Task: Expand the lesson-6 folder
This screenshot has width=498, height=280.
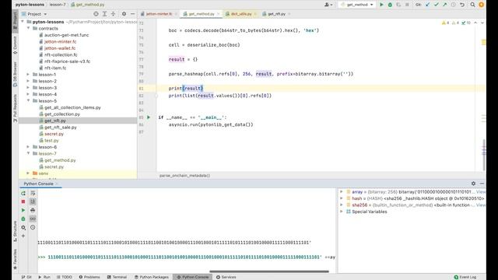Action: point(28,147)
